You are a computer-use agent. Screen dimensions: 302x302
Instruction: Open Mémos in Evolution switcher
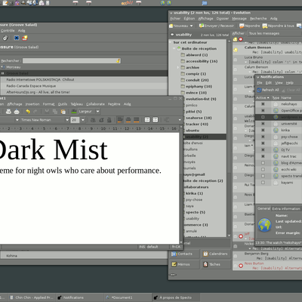tap(184, 264)
